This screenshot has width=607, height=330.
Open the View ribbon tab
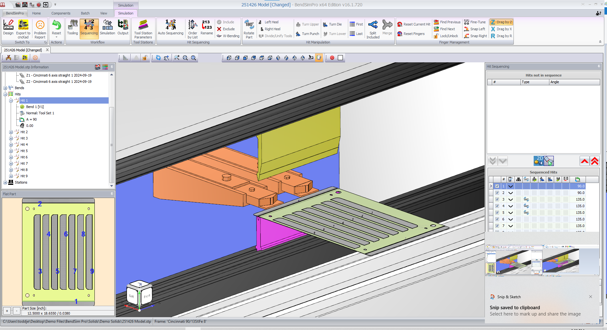pos(104,13)
